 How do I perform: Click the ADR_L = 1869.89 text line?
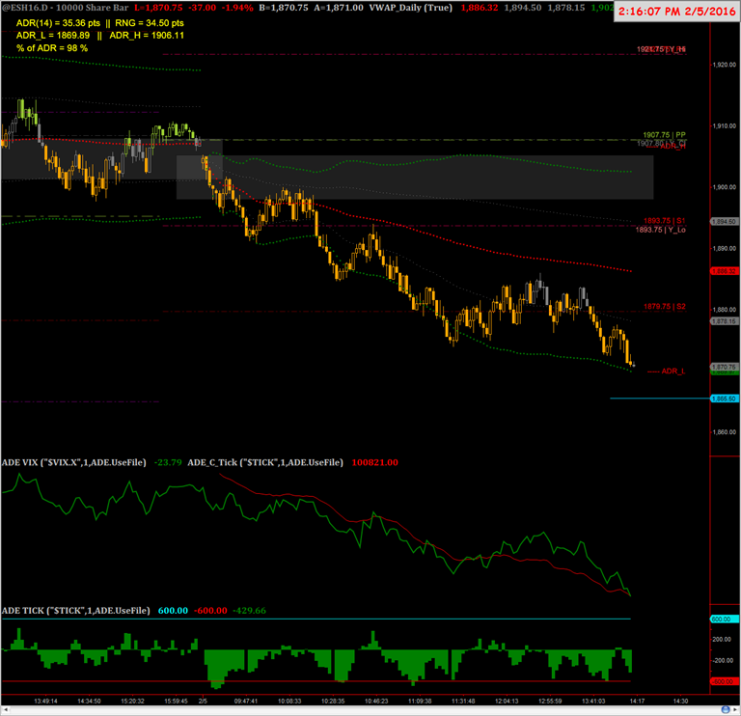[x=53, y=36]
